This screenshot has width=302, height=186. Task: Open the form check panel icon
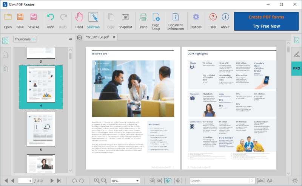click(x=297, y=40)
